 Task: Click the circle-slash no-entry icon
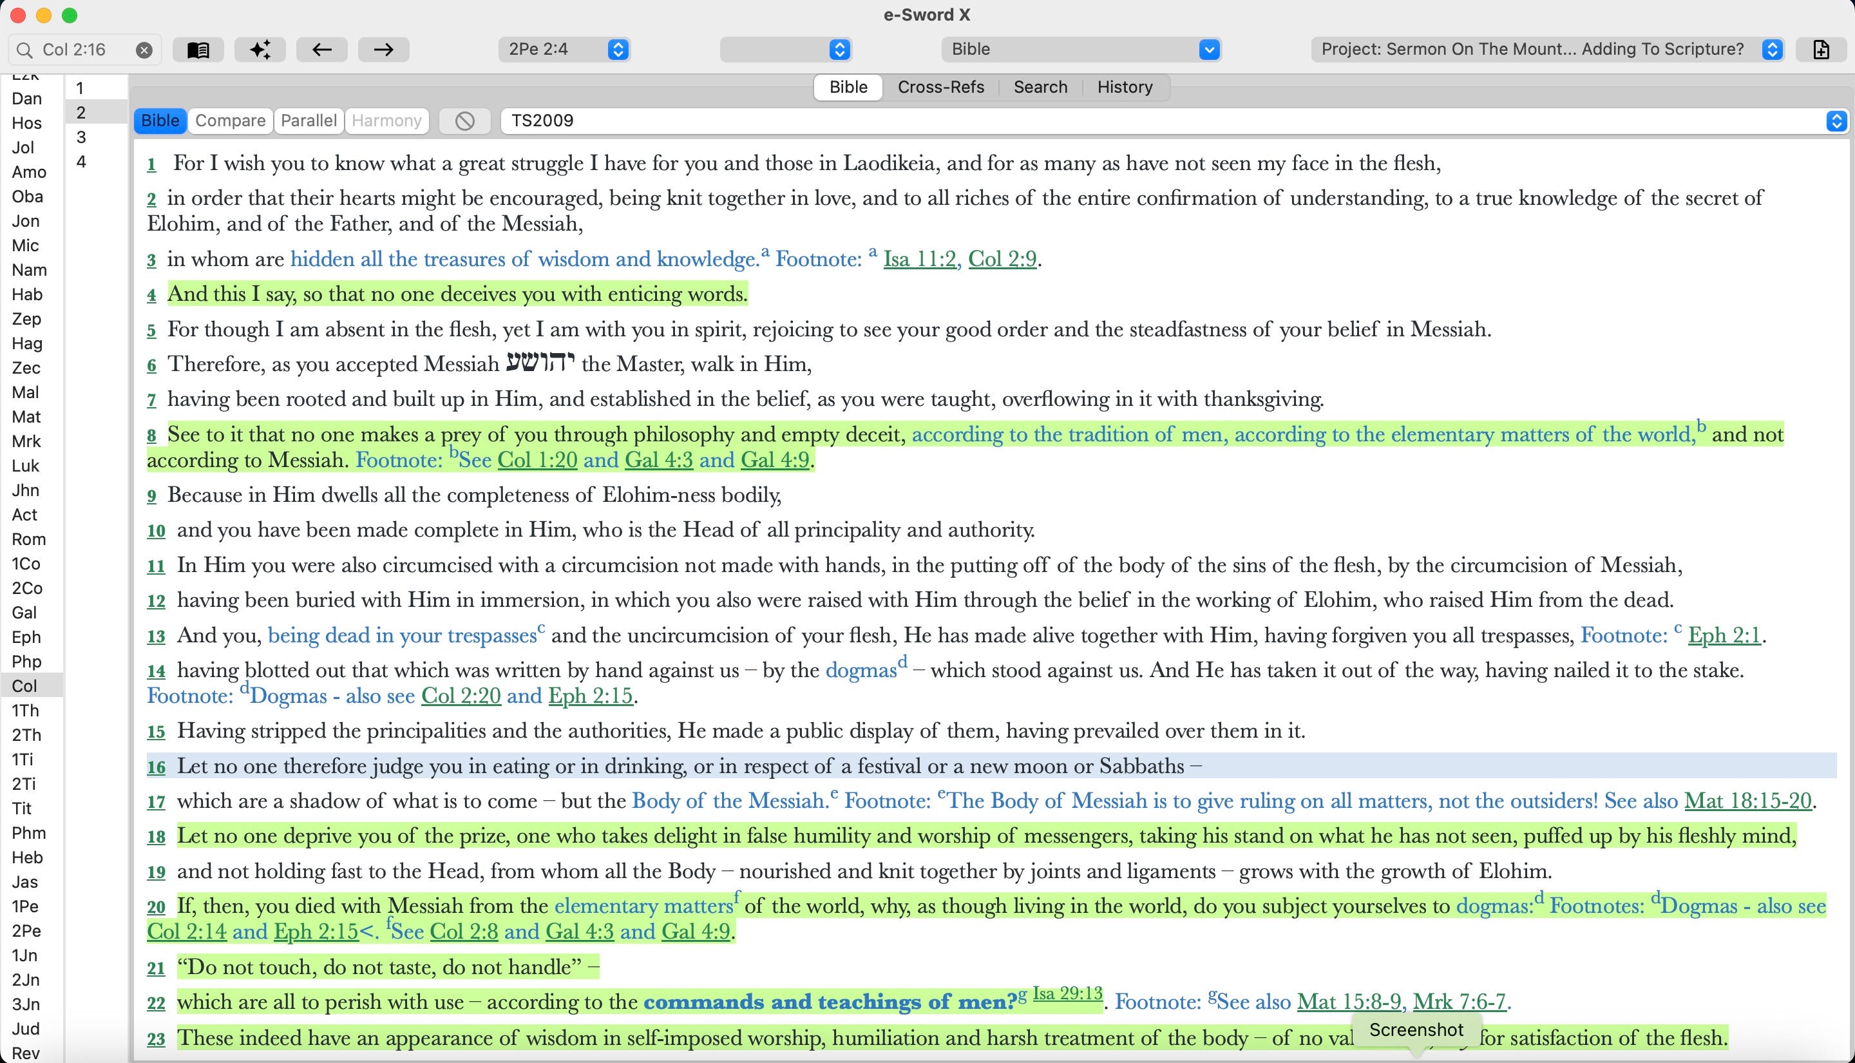coord(465,120)
